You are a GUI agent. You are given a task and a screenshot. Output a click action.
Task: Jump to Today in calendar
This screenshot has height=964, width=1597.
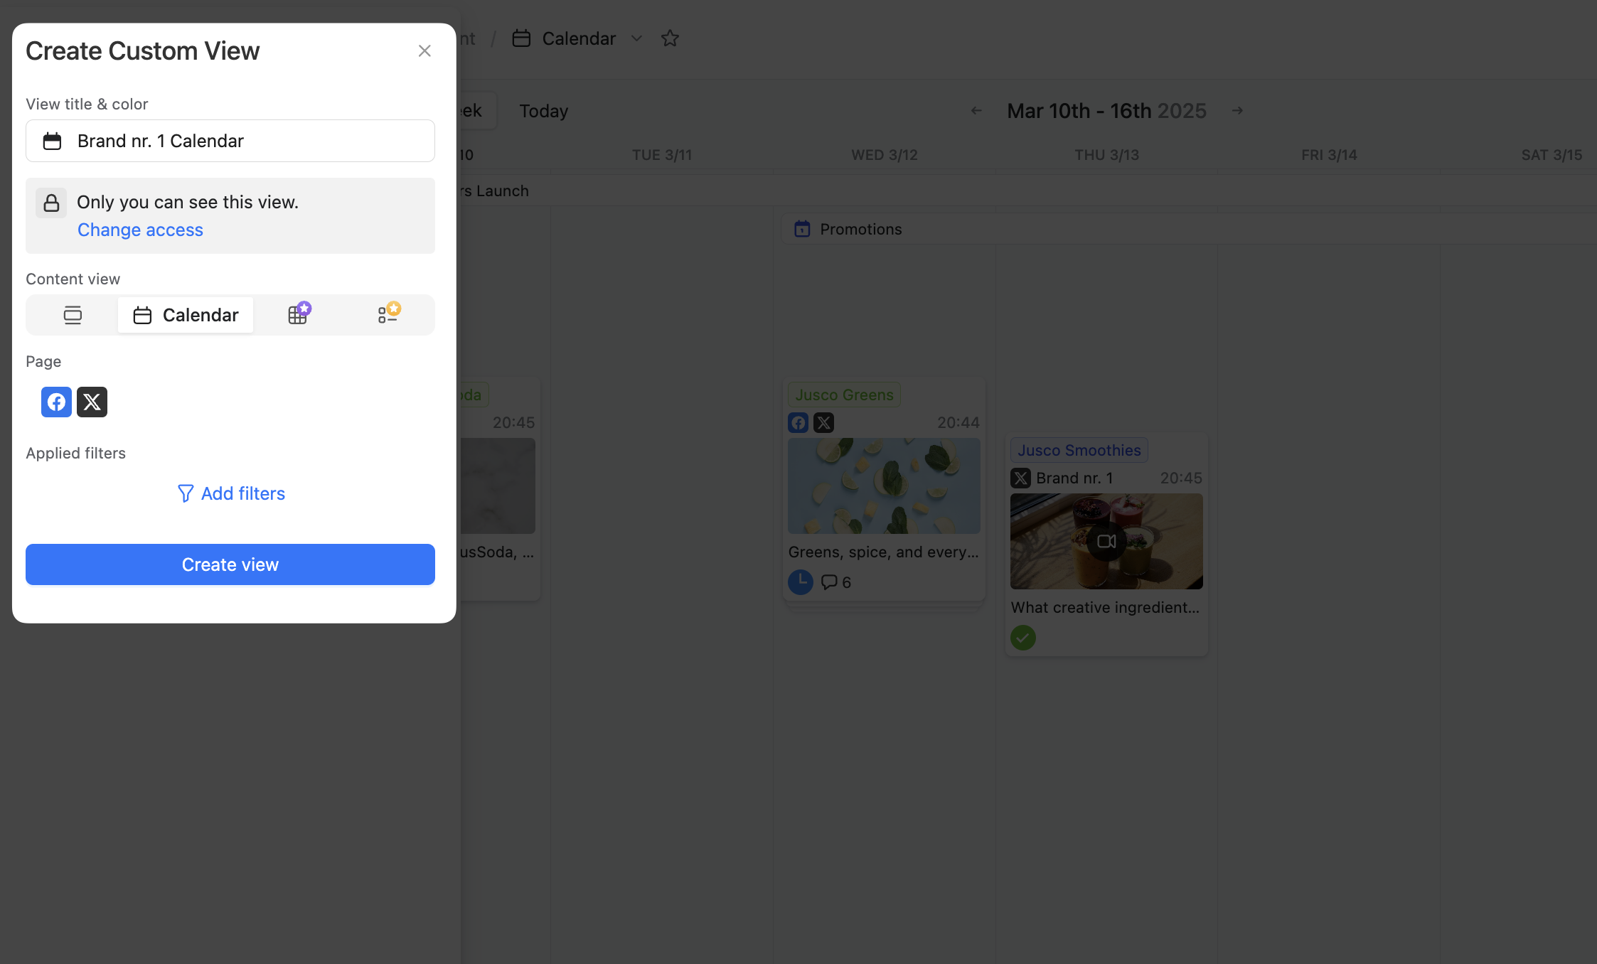pyautogui.click(x=543, y=111)
